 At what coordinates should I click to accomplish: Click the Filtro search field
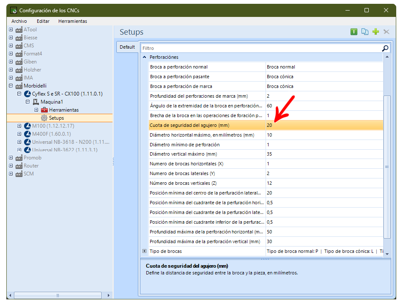coord(261,48)
